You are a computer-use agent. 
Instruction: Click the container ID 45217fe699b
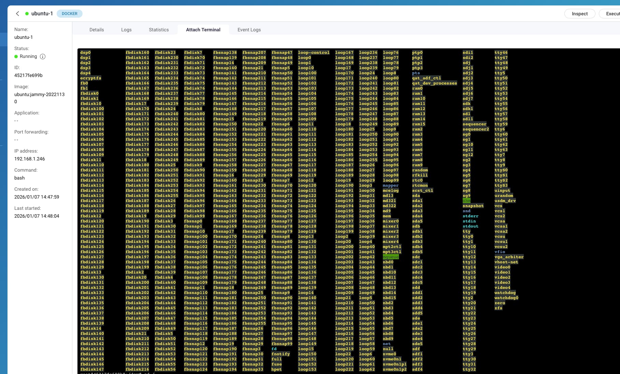pos(28,75)
